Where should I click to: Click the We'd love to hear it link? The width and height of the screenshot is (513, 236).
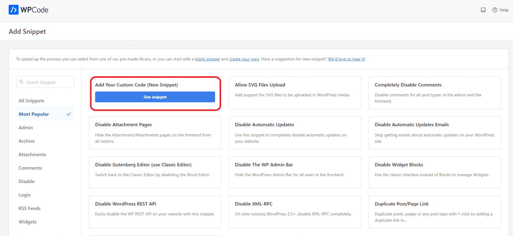click(346, 59)
